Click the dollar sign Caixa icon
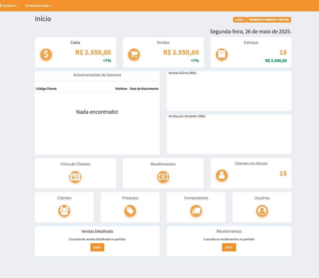The width and height of the screenshot is (319, 278). [46, 54]
